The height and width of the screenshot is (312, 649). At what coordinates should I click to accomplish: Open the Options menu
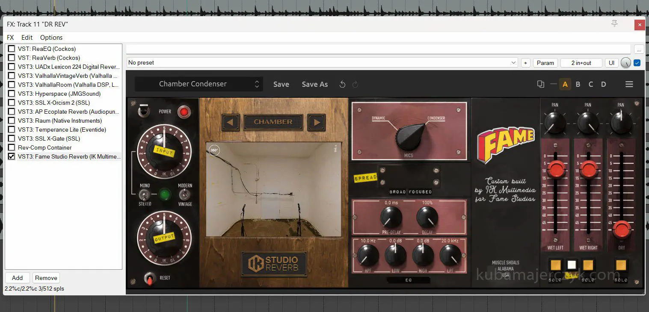51,38
